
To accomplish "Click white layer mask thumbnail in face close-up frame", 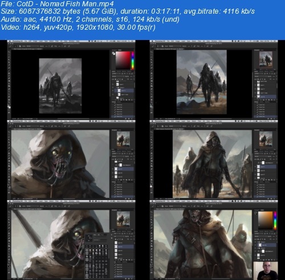I will 120,165.
